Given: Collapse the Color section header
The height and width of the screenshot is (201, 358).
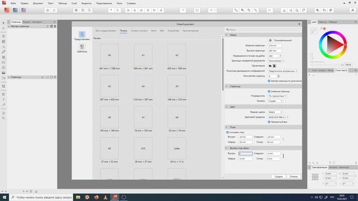Looking at the screenshot, I should [x=263, y=107].
